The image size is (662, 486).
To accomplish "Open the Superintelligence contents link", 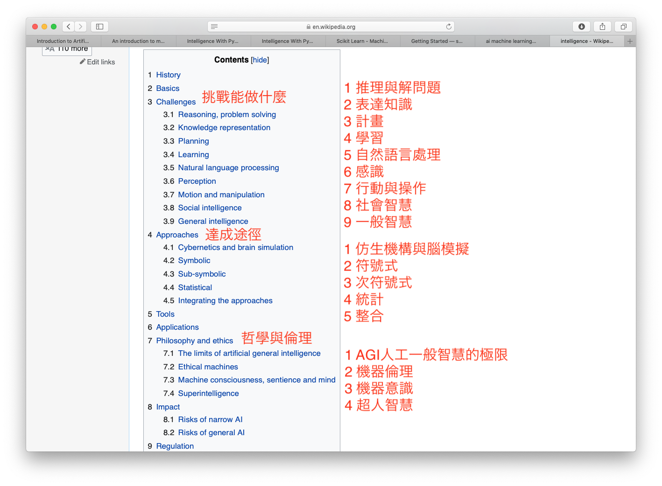I will click(208, 394).
